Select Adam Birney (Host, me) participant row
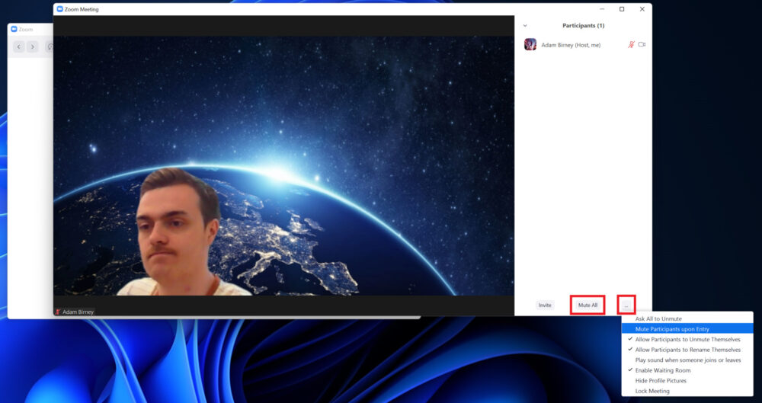 click(583, 45)
